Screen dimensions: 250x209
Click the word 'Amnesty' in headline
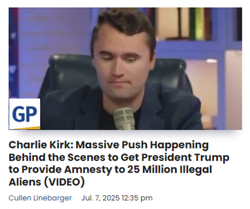[x=88, y=169]
